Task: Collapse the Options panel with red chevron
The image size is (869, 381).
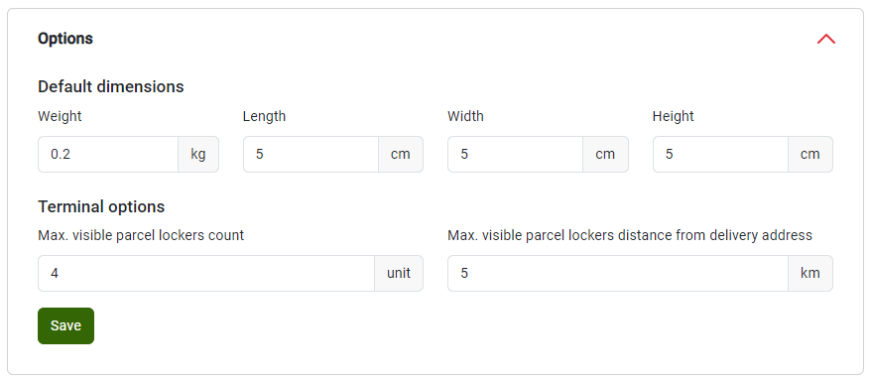Action: (x=825, y=39)
